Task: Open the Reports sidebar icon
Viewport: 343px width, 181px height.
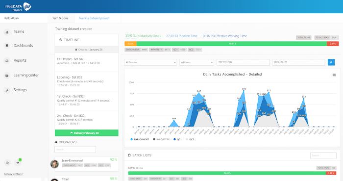Action: pyautogui.click(x=7, y=60)
